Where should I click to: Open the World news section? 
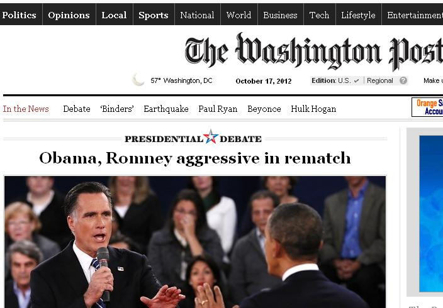click(238, 15)
